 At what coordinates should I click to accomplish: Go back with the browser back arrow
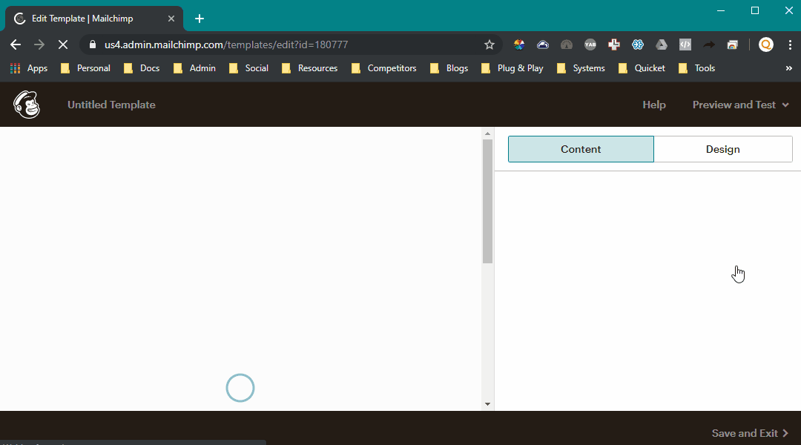[16, 45]
